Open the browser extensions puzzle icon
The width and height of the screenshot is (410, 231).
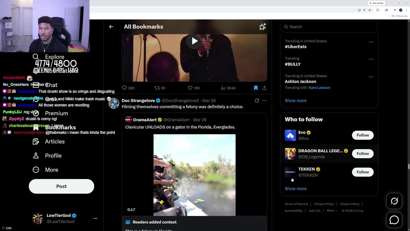pyautogui.click(x=378, y=10)
